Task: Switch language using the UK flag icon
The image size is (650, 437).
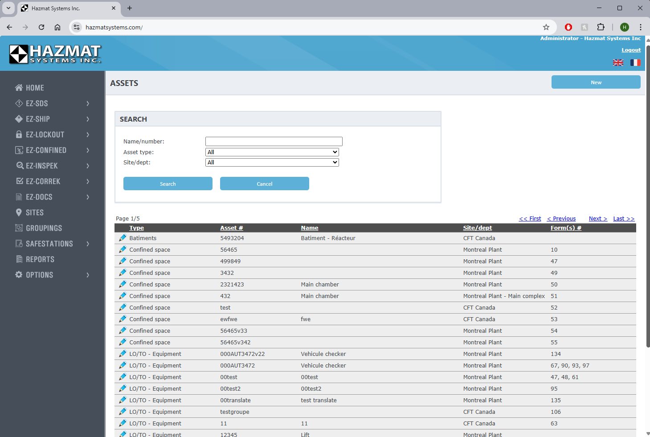Action: point(618,63)
